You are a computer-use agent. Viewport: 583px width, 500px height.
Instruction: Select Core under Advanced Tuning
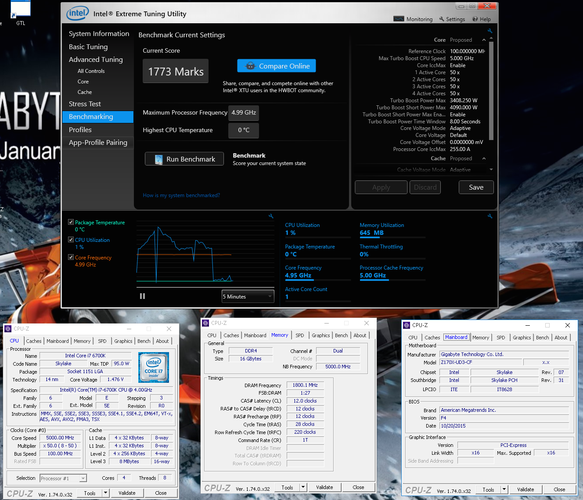[83, 82]
